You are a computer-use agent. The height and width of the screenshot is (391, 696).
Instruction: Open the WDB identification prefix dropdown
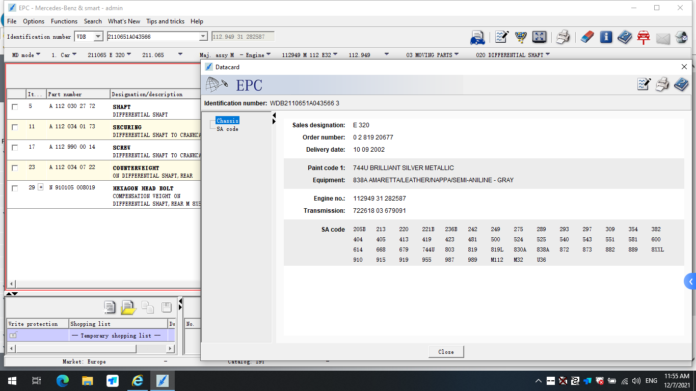(98, 37)
